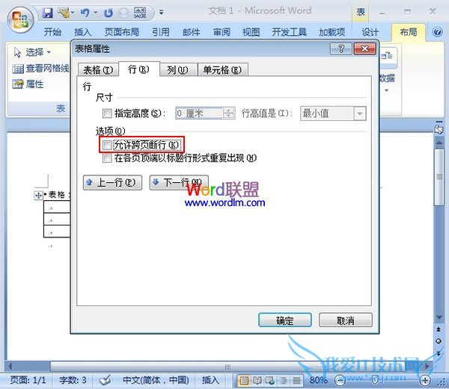The width and height of the screenshot is (449, 389).
Task: Go to the 邮件 ribbon tab
Action: (x=191, y=31)
